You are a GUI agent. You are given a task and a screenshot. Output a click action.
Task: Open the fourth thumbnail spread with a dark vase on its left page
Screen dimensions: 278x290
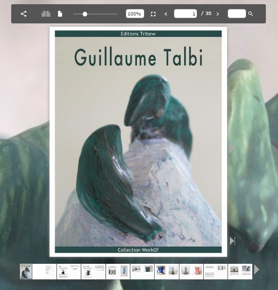tap(93, 271)
